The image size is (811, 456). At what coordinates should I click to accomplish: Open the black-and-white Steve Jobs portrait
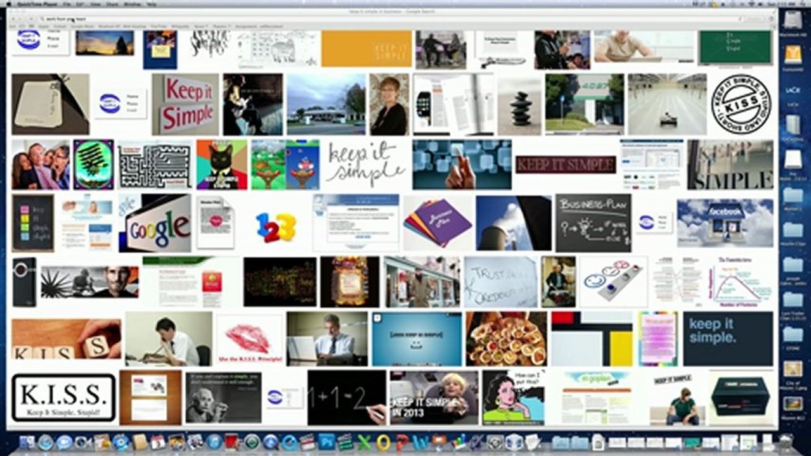click(x=89, y=282)
